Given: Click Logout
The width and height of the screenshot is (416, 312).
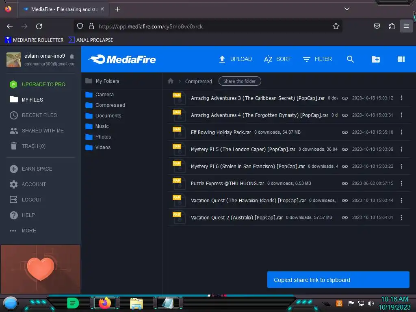Looking at the screenshot, I should pos(26,199).
